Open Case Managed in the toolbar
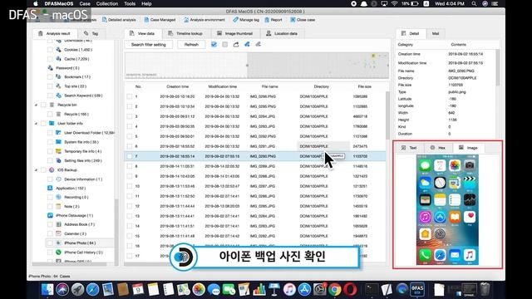This screenshot has width=532, height=299. tap(160, 20)
